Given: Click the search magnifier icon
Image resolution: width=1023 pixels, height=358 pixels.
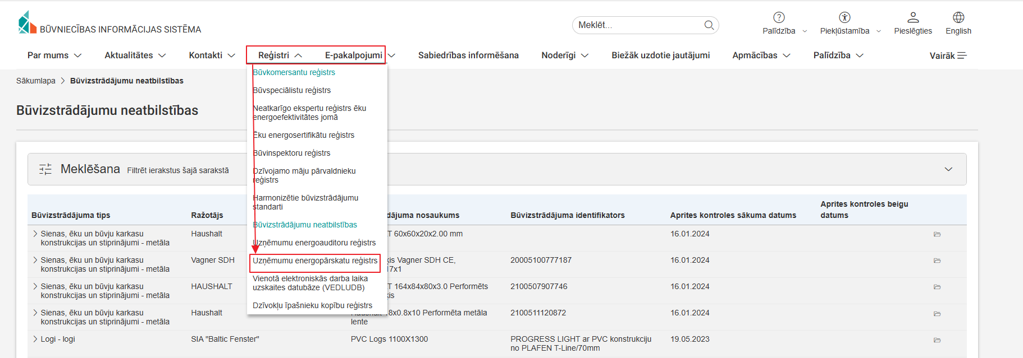Looking at the screenshot, I should pos(709,25).
